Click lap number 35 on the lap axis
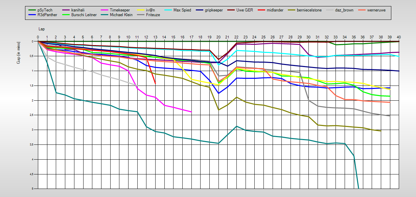 pyautogui.click(x=354, y=37)
